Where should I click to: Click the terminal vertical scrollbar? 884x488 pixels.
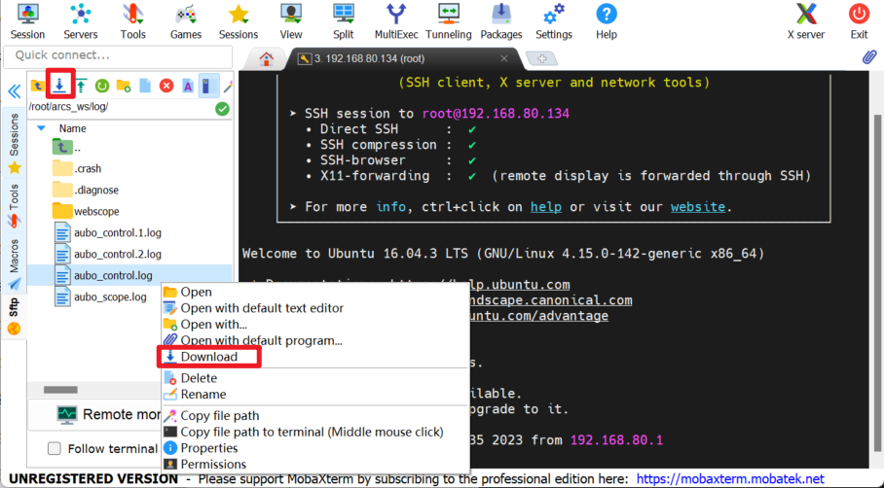pyautogui.click(x=878, y=282)
